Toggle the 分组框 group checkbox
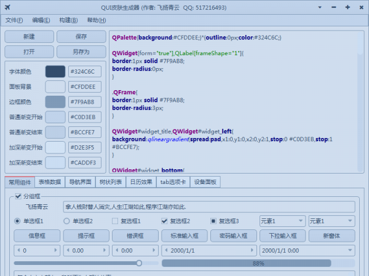The width and height of the screenshot is (369, 276). click(17, 196)
